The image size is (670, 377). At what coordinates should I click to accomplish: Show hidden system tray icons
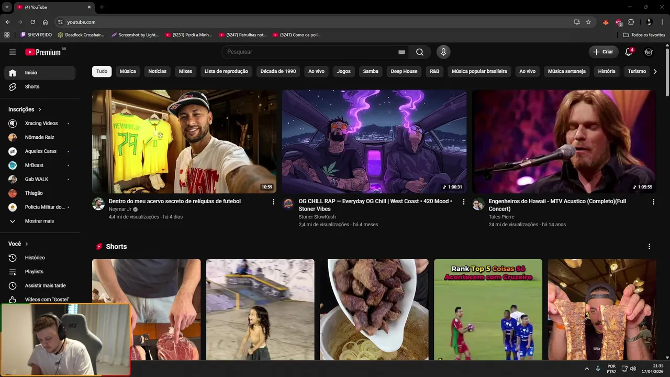(x=587, y=369)
